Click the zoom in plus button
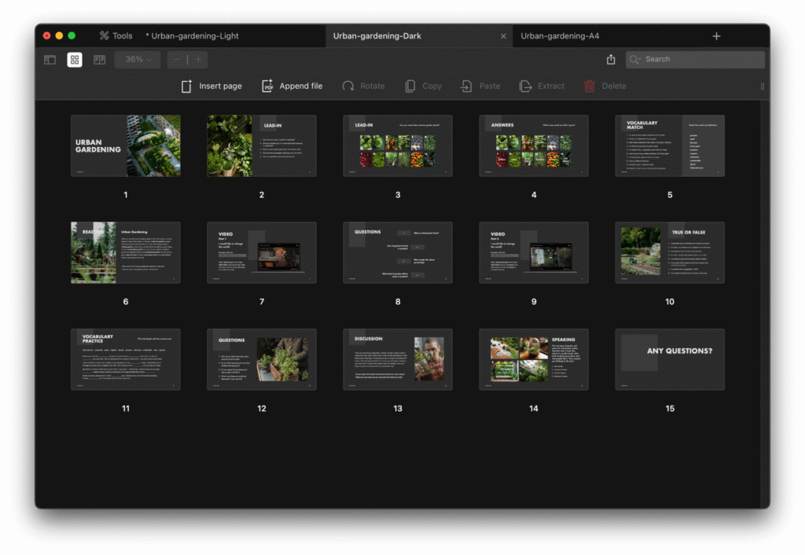 [198, 60]
